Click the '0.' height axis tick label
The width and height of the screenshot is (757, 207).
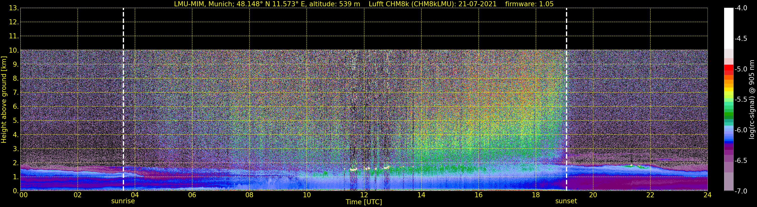[16, 191]
